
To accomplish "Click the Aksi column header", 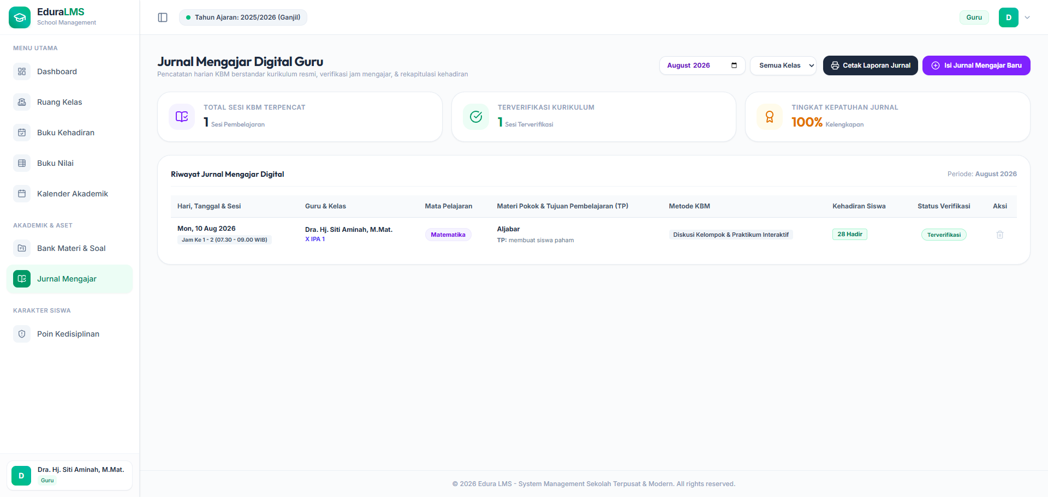I will pos(1000,206).
